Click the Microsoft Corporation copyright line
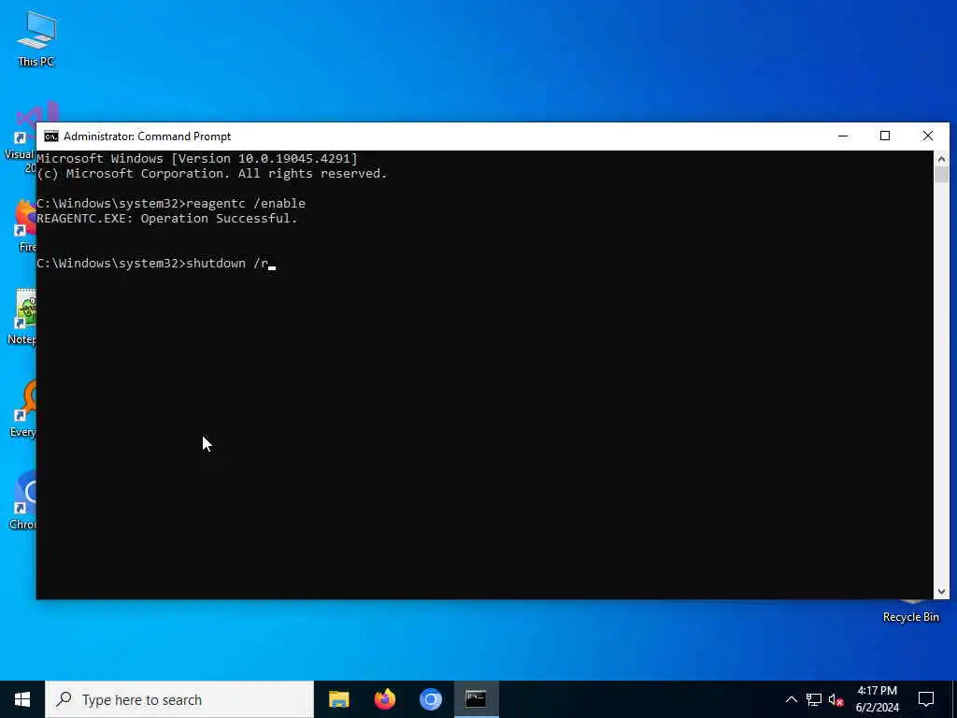 (x=212, y=173)
